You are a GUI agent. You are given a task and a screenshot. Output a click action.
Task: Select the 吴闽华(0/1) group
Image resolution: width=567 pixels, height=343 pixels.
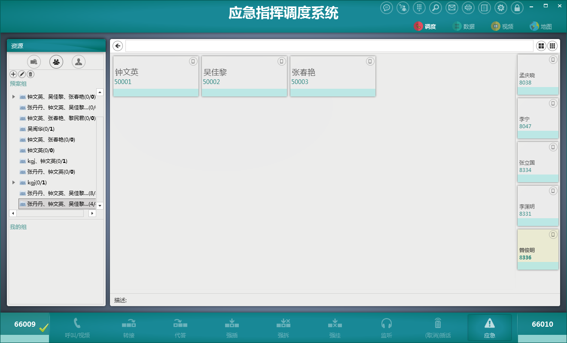[41, 129]
